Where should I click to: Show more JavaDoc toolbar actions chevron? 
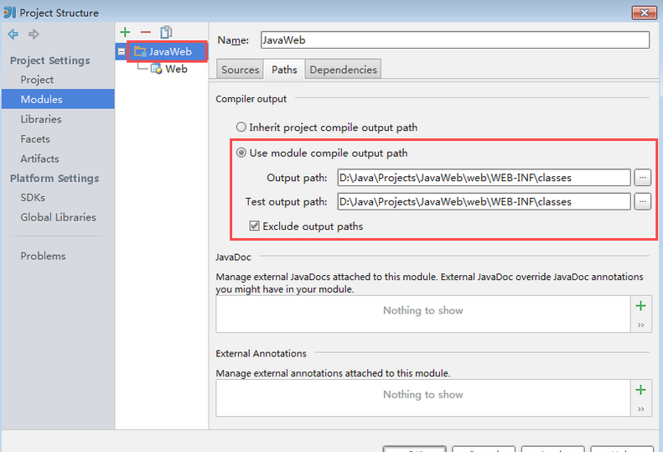(641, 325)
